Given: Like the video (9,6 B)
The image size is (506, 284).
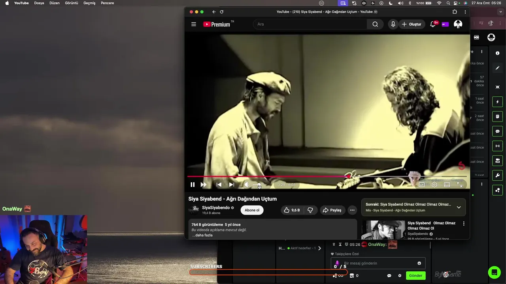Looking at the screenshot, I should coord(292,210).
